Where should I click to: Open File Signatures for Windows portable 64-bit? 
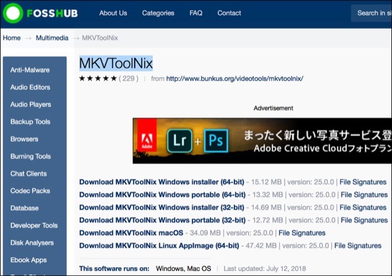pos(365,195)
